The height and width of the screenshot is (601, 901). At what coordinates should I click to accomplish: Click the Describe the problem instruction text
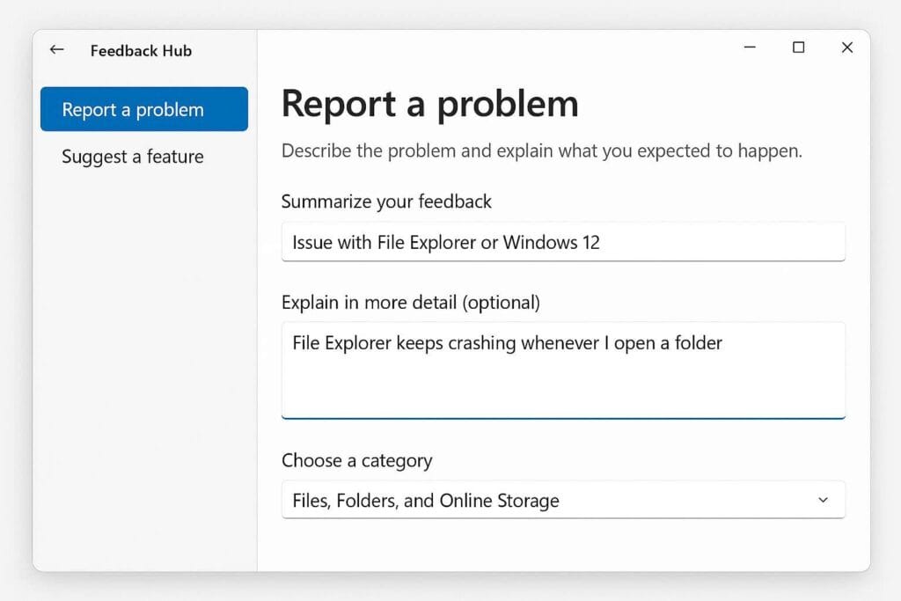pyautogui.click(x=541, y=151)
